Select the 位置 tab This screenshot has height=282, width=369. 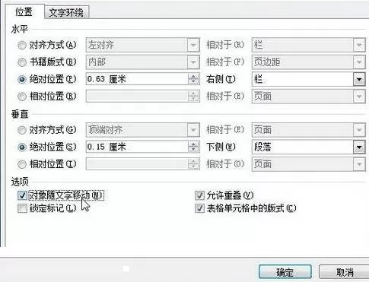coord(24,12)
